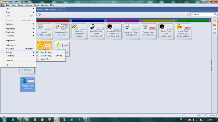Open Komple ISO Kalite Yönetimi 2011 tile
The width and height of the screenshot is (218, 122).
point(114,31)
